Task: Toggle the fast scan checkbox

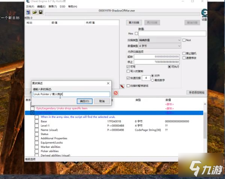Action: [128, 78]
